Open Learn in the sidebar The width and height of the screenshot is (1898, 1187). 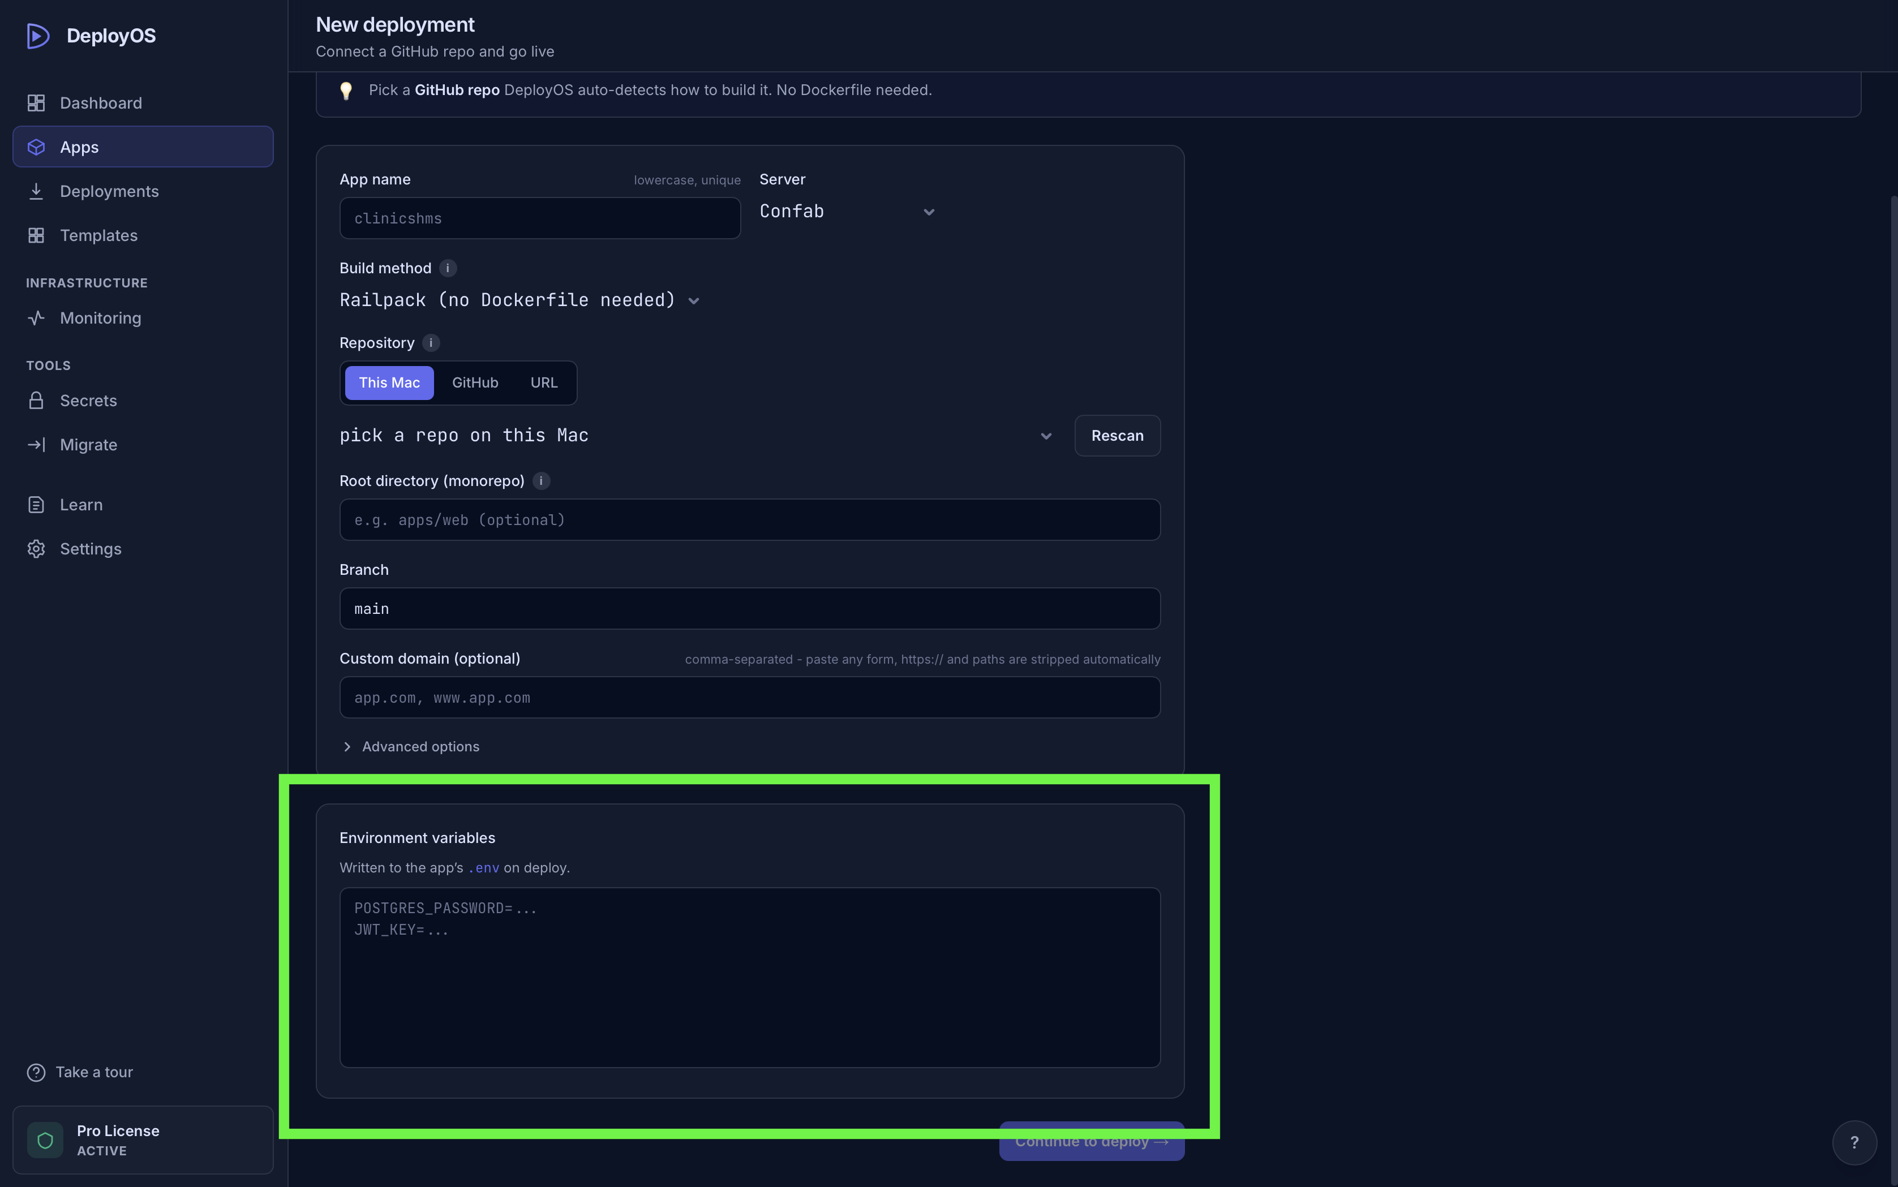[143, 505]
